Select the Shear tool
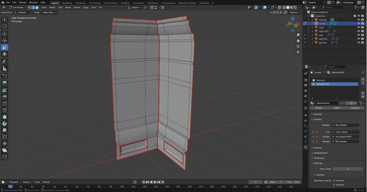The width and height of the screenshot is (367, 192). (5, 150)
